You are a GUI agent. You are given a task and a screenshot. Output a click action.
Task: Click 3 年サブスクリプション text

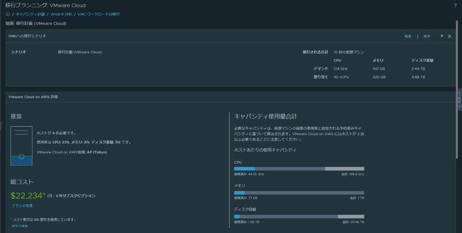(76, 196)
